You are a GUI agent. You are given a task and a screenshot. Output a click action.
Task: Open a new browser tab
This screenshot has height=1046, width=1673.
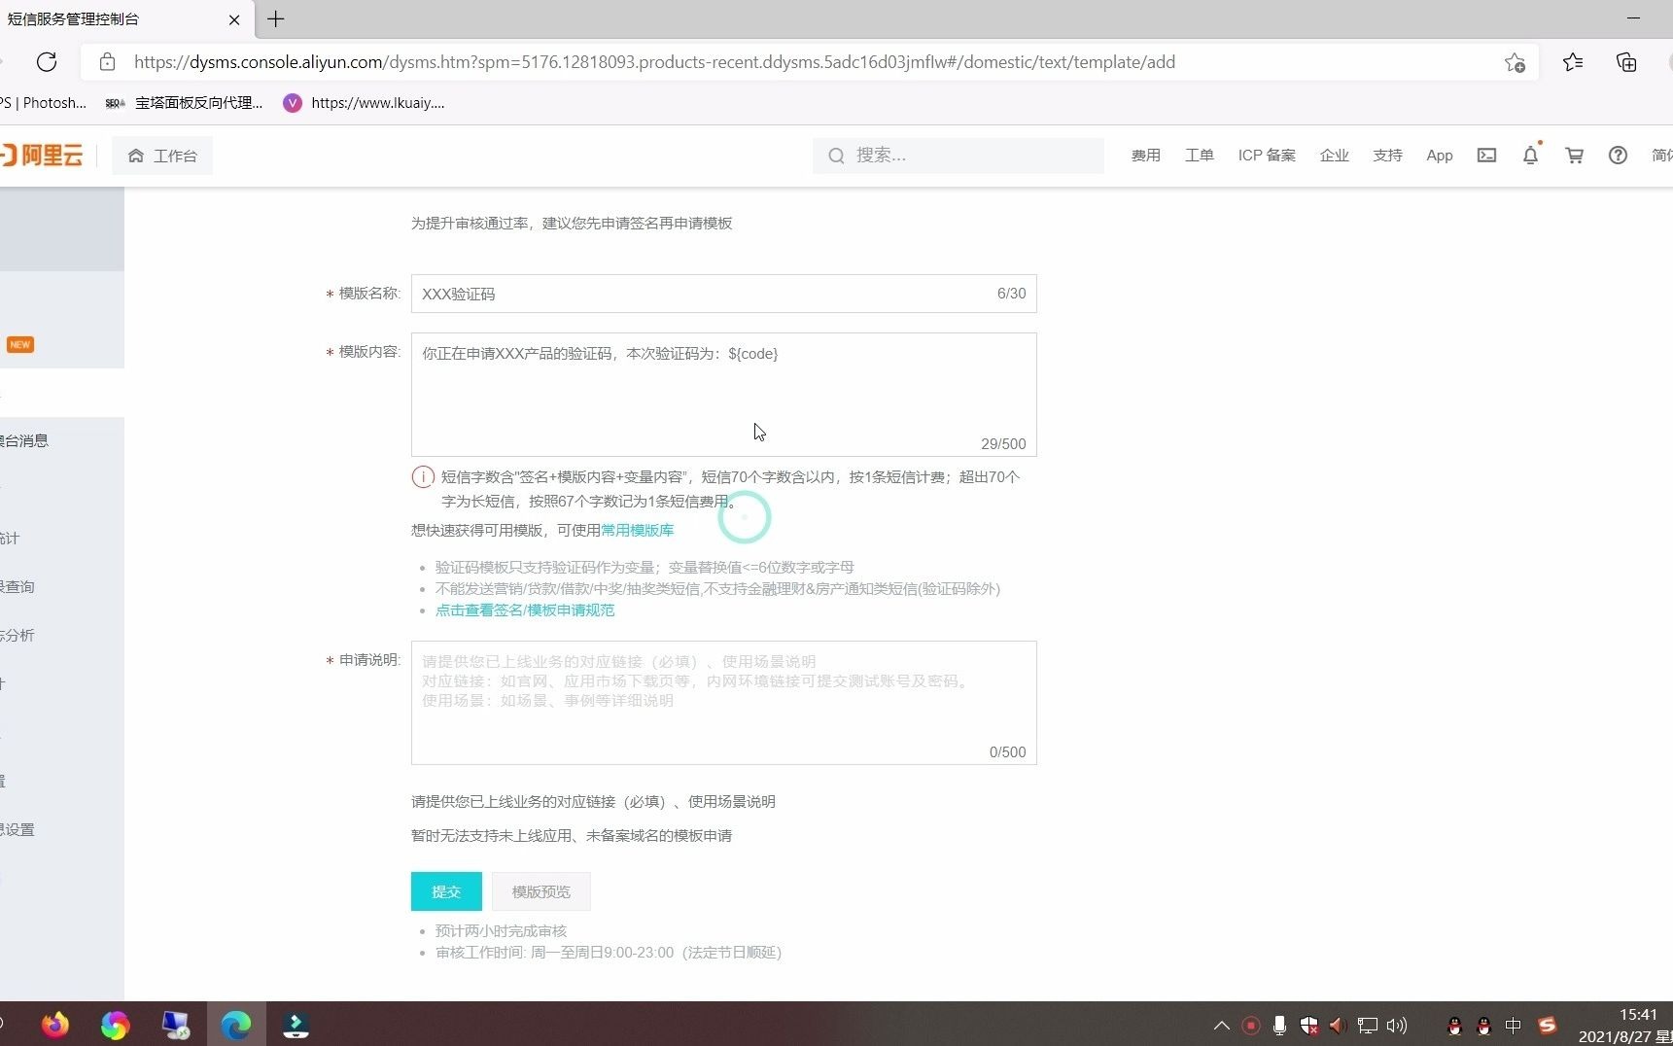276,18
